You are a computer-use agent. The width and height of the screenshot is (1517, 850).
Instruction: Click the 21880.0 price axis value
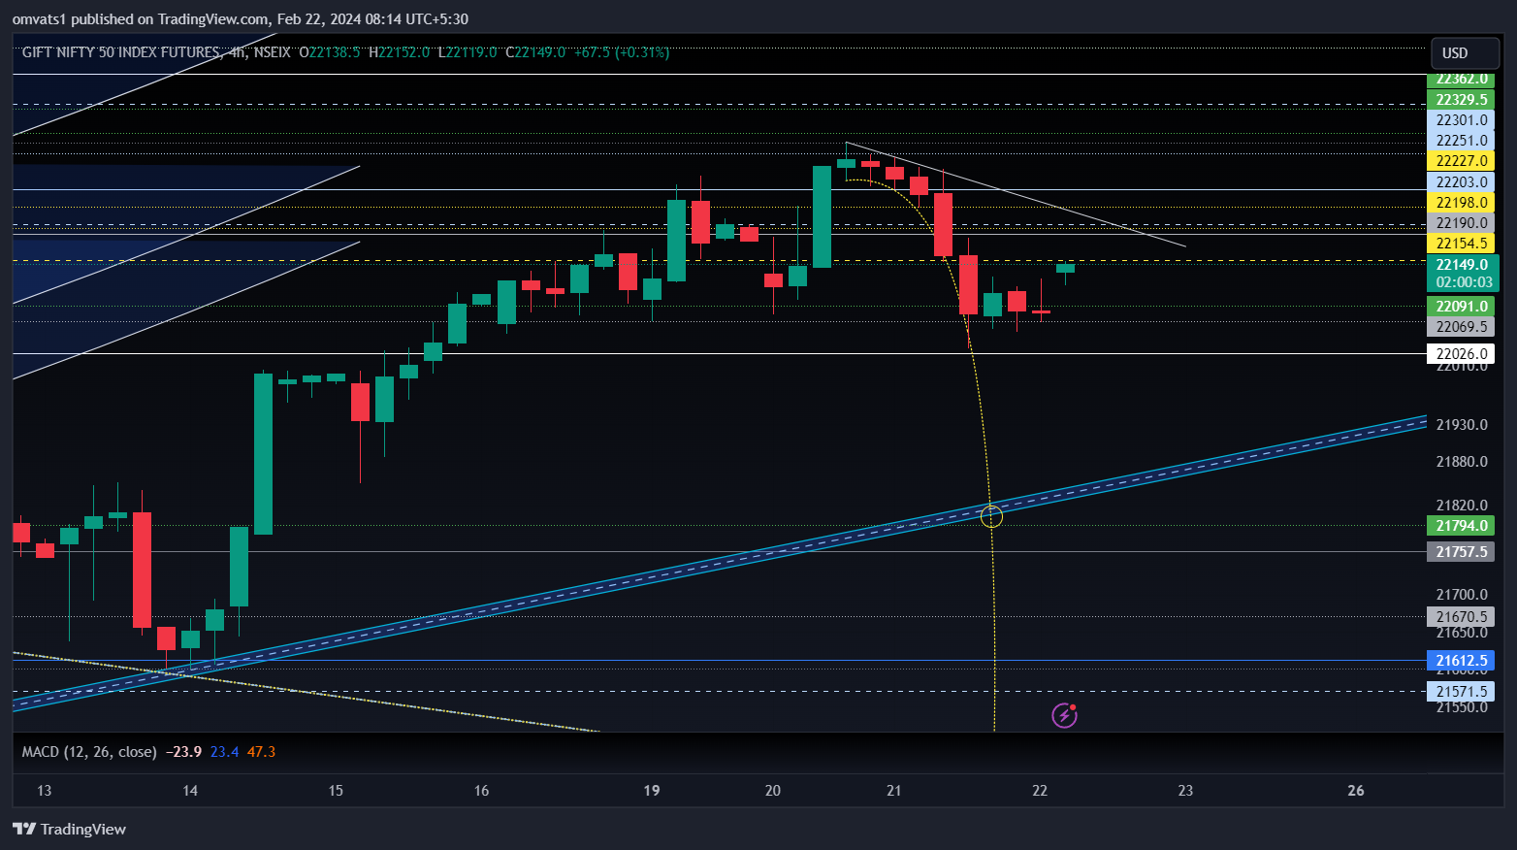[1462, 462]
